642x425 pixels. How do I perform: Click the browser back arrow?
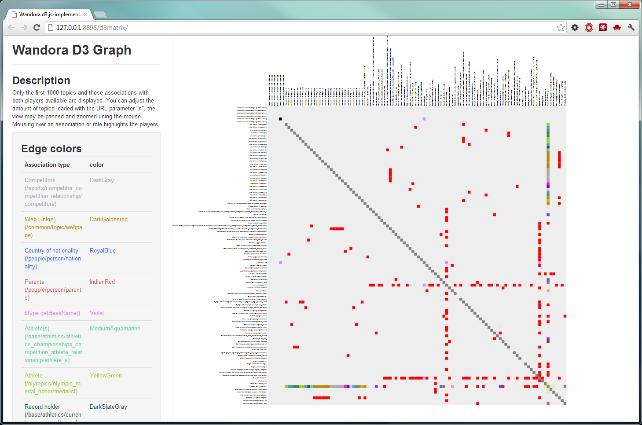11,27
